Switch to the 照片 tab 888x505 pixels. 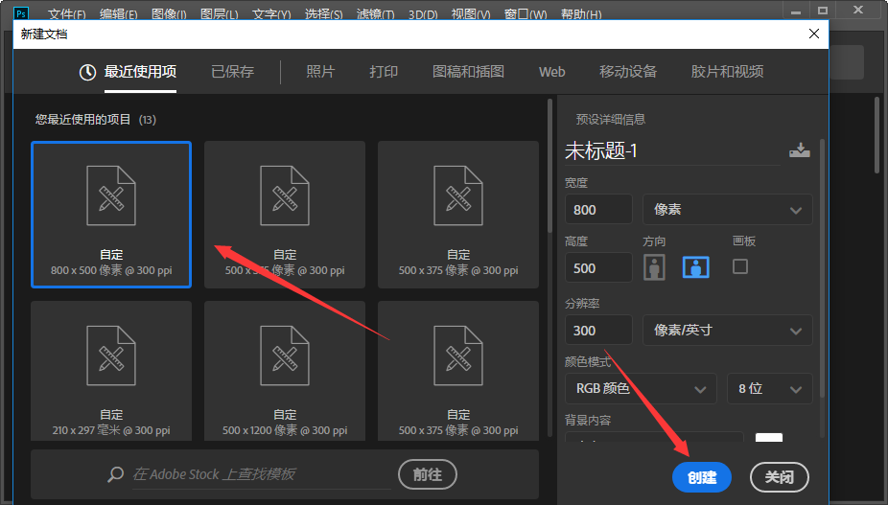[x=320, y=72]
